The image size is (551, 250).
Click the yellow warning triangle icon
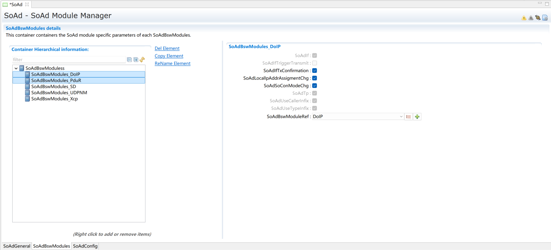tap(524, 18)
